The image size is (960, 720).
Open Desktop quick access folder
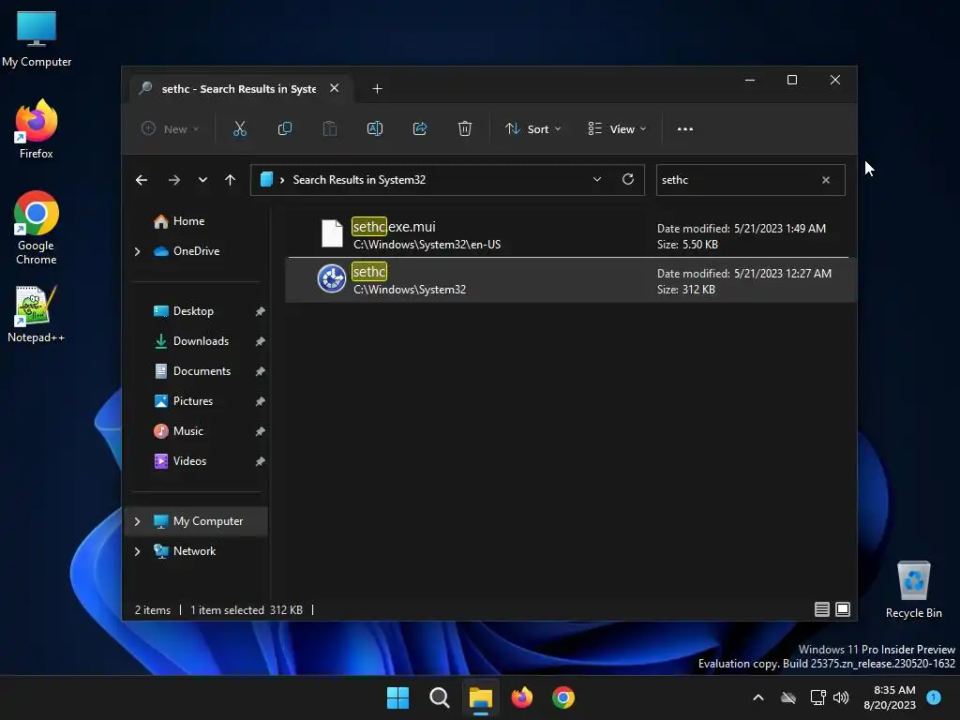coord(184,311)
